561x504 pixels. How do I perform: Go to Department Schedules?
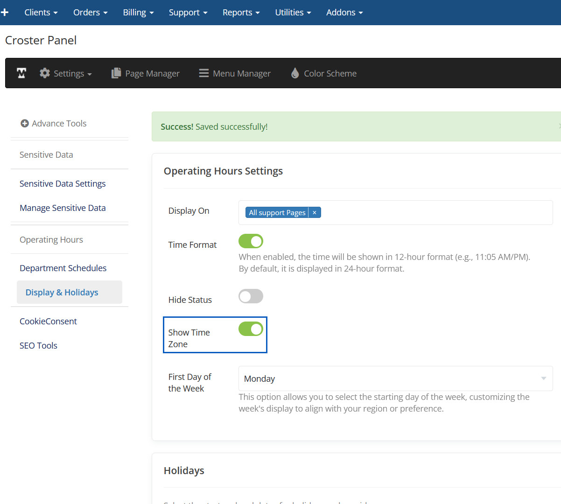[x=63, y=268]
